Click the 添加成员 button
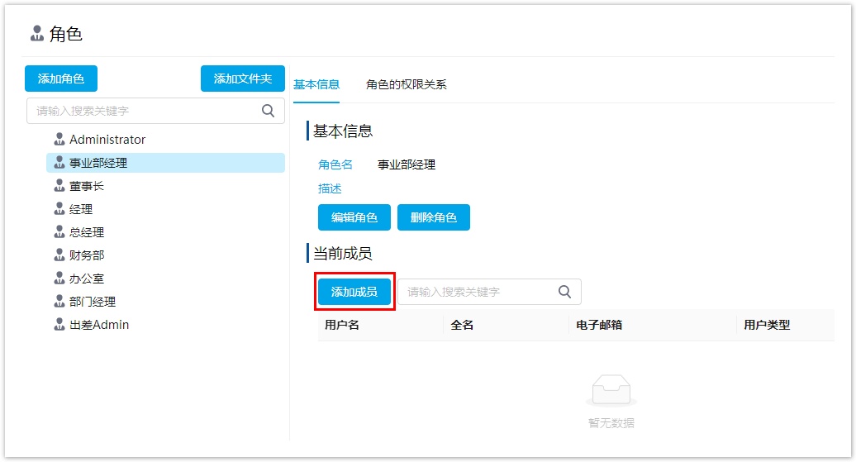 [354, 292]
